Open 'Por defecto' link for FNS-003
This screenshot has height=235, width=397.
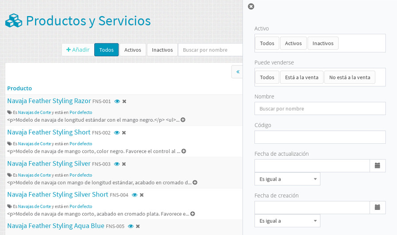pos(81,175)
